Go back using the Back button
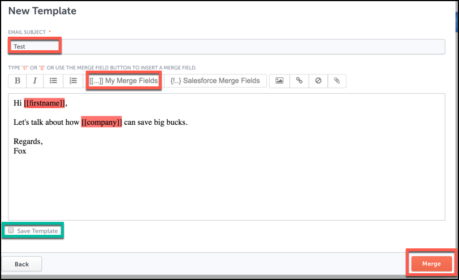459x280 pixels. pos(21,264)
